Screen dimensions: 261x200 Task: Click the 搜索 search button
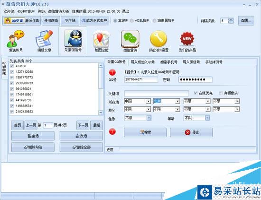pyautogui.click(x=145, y=132)
